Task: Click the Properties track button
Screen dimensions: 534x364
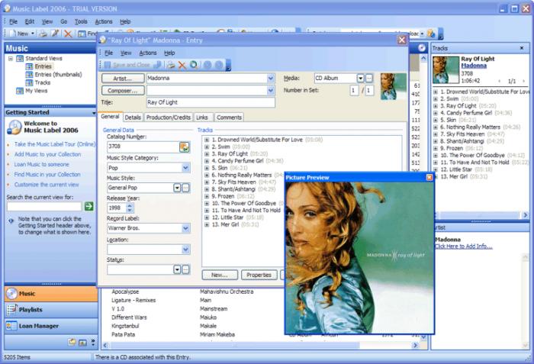Action: click(x=259, y=275)
